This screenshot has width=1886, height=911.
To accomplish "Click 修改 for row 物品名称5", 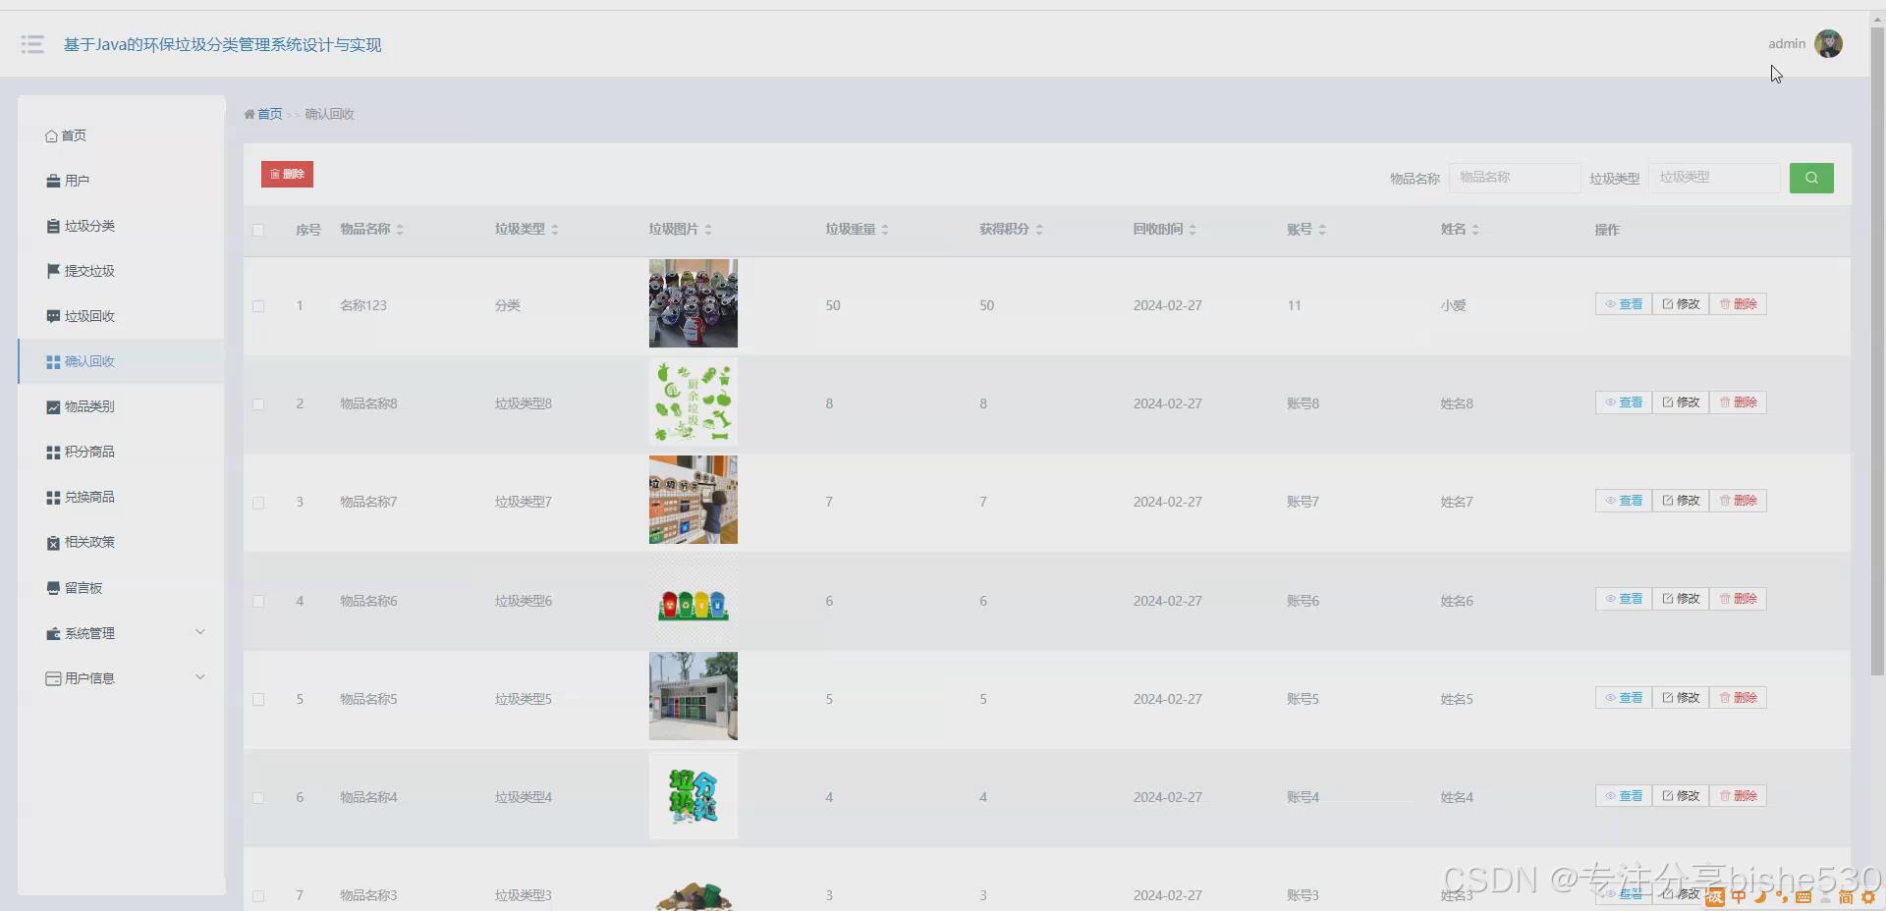I will pos(1681,698).
